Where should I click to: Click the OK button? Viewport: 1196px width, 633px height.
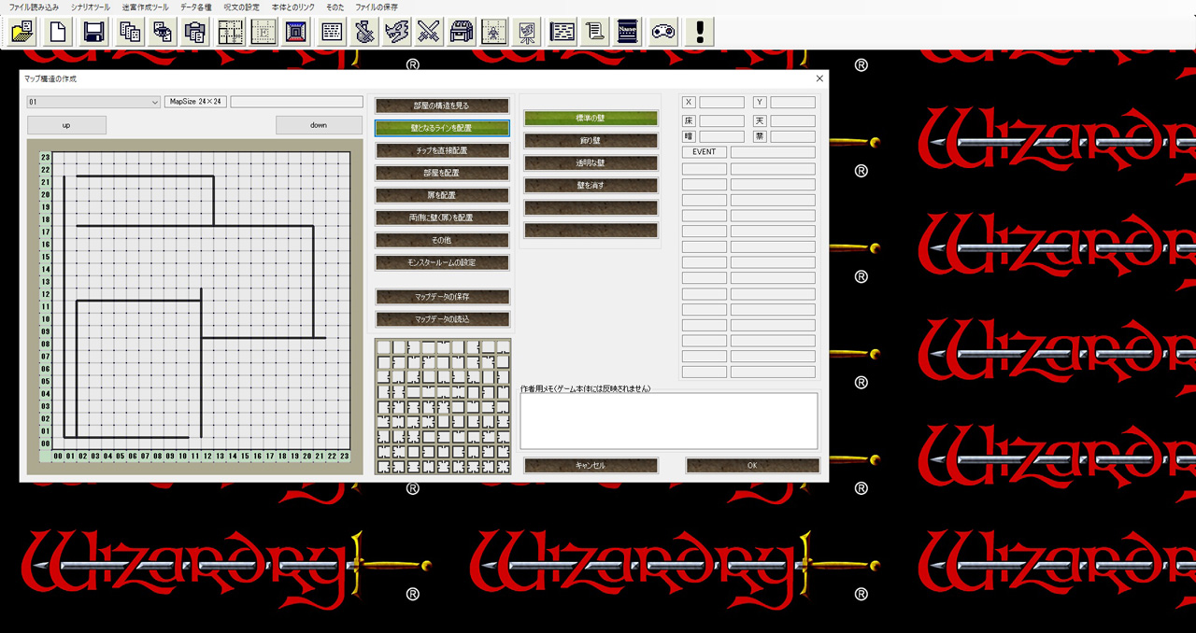(752, 465)
